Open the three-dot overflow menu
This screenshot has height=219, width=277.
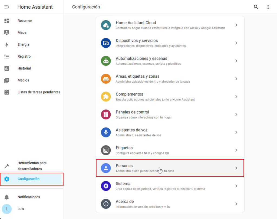click(268, 7)
